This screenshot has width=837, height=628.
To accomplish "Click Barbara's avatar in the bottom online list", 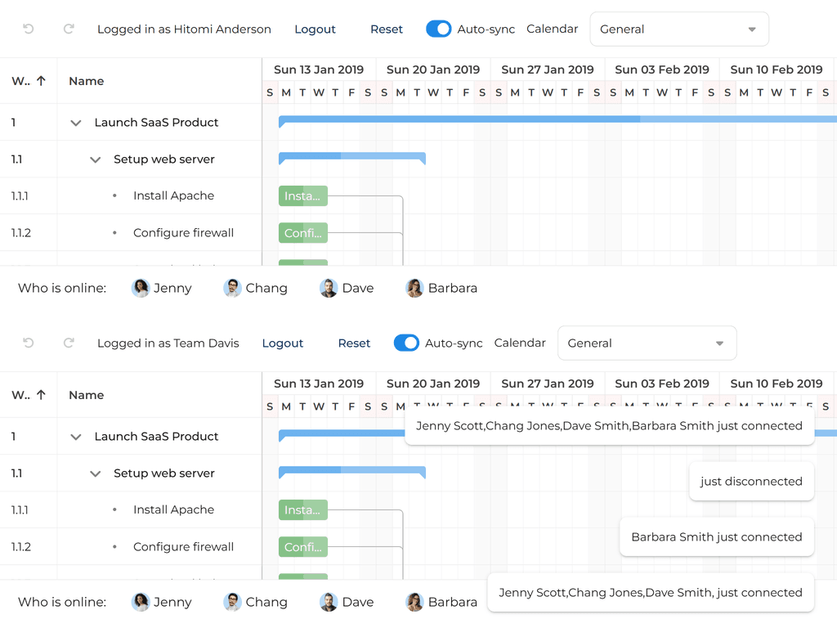I will pos(415,602).
